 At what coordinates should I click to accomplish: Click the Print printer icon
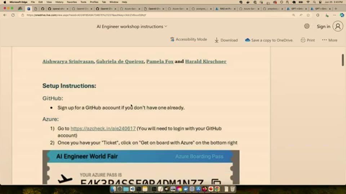pyautogui.click(x=303, y=40)
